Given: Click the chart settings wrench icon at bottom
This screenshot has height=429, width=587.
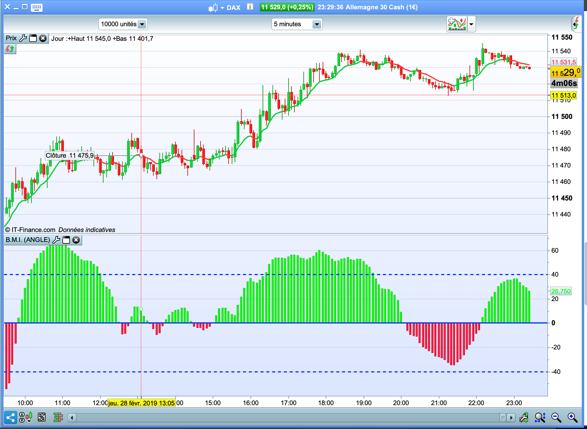Looking at the screenshot, I should click(x=524, y=418).
